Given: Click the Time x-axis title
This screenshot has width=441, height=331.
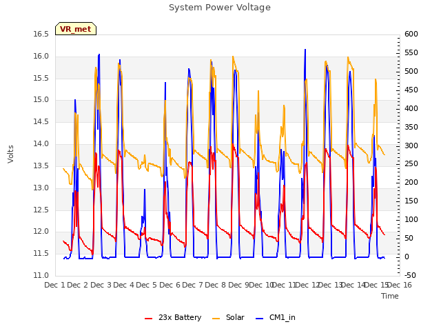Looking at the screenshot, I should click(390, 296).
